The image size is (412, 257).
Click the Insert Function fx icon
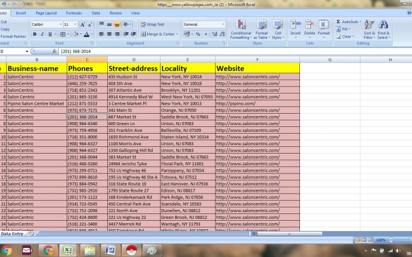(54, 51)
